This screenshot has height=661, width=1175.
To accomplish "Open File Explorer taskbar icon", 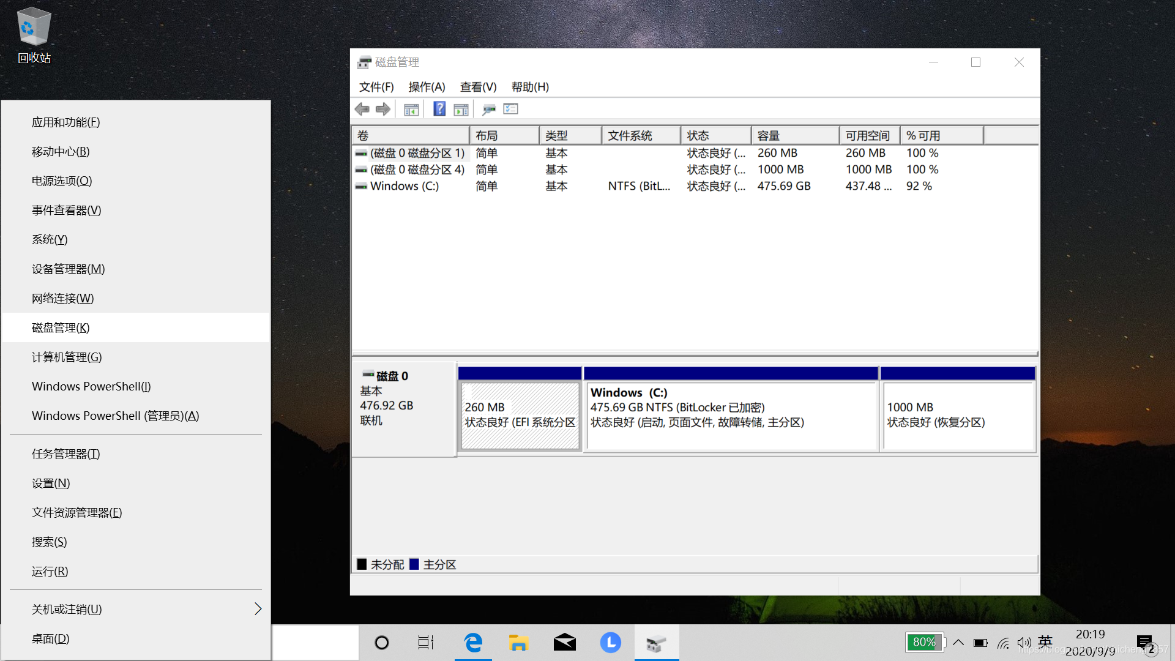I will pyautogui.click(x=518, y=643).
